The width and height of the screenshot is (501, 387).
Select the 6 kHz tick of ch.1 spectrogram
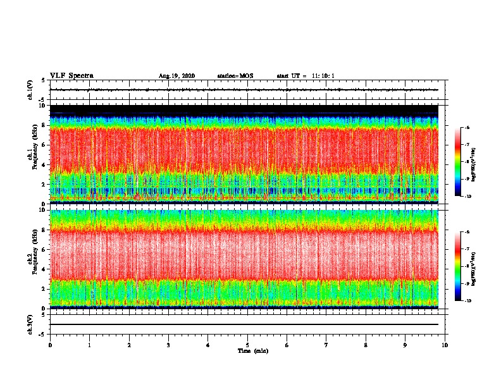[44, 145]
